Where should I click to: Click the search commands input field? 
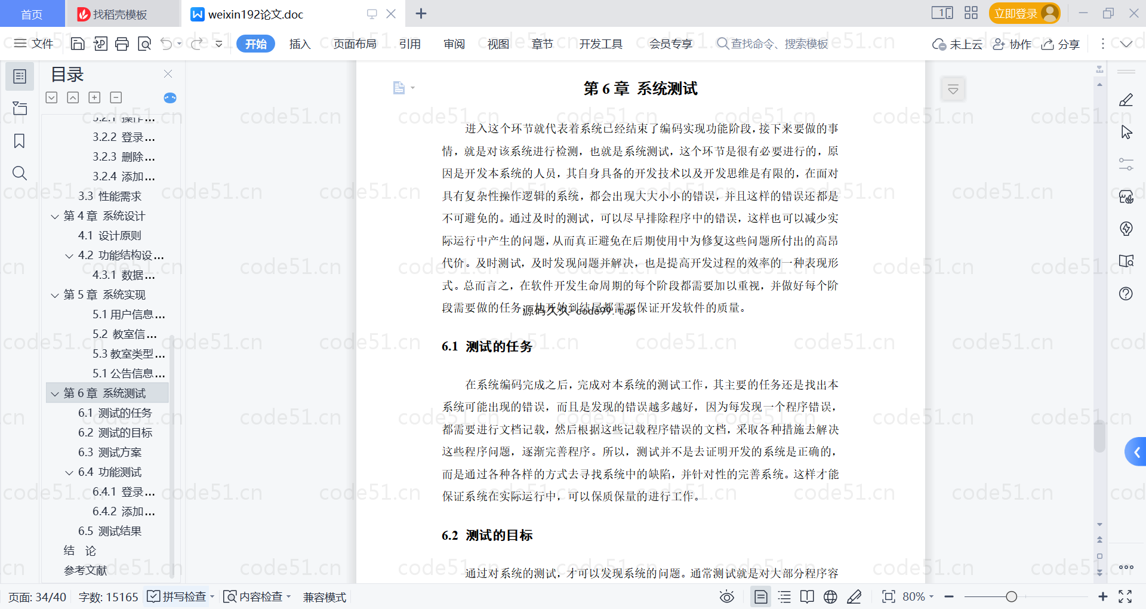pos(772,44)
